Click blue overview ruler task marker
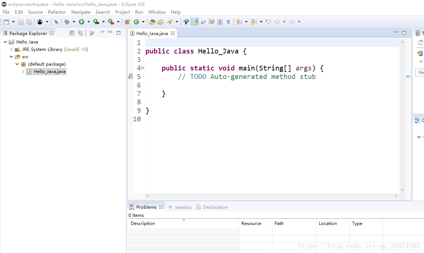Image resolution: width=424 pixels, height=253 pixels. [x=408, y=77]
